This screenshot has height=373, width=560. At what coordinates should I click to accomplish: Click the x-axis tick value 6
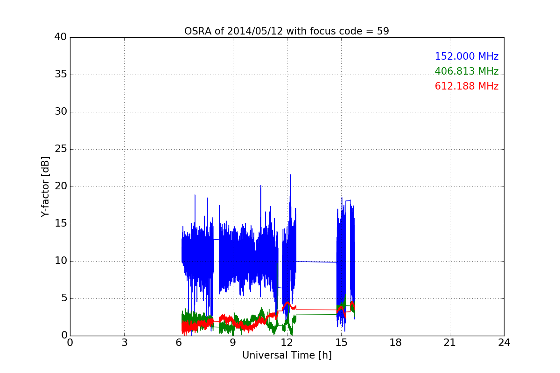pos(179,343)
